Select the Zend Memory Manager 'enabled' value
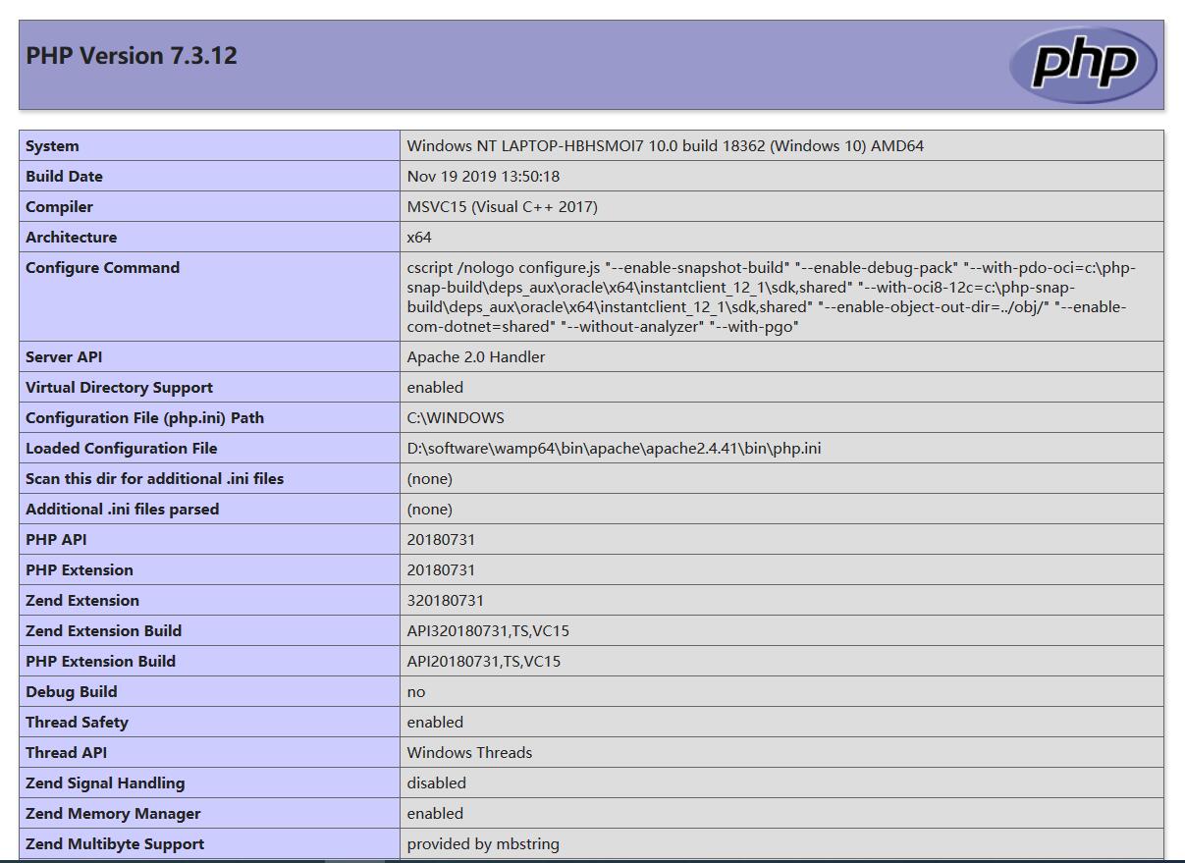Viewport: 1185px width, 863px height. pos(435,814)
